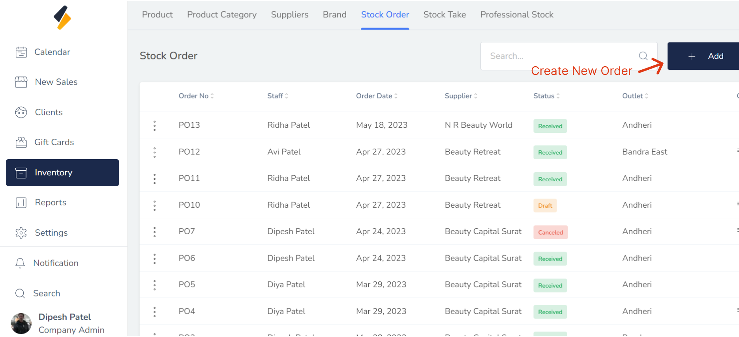Click the New Sales shop icon
This screenshot has width=739, height=337.
(21, 82)
